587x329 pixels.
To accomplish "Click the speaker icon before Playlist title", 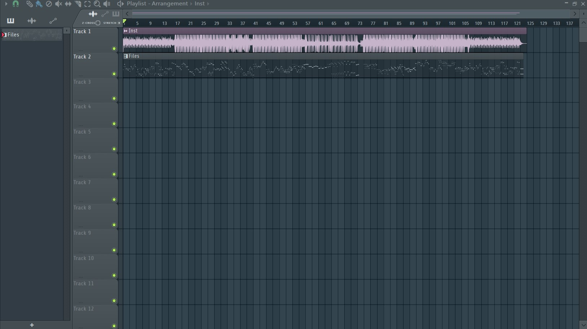I will [120, 4].
